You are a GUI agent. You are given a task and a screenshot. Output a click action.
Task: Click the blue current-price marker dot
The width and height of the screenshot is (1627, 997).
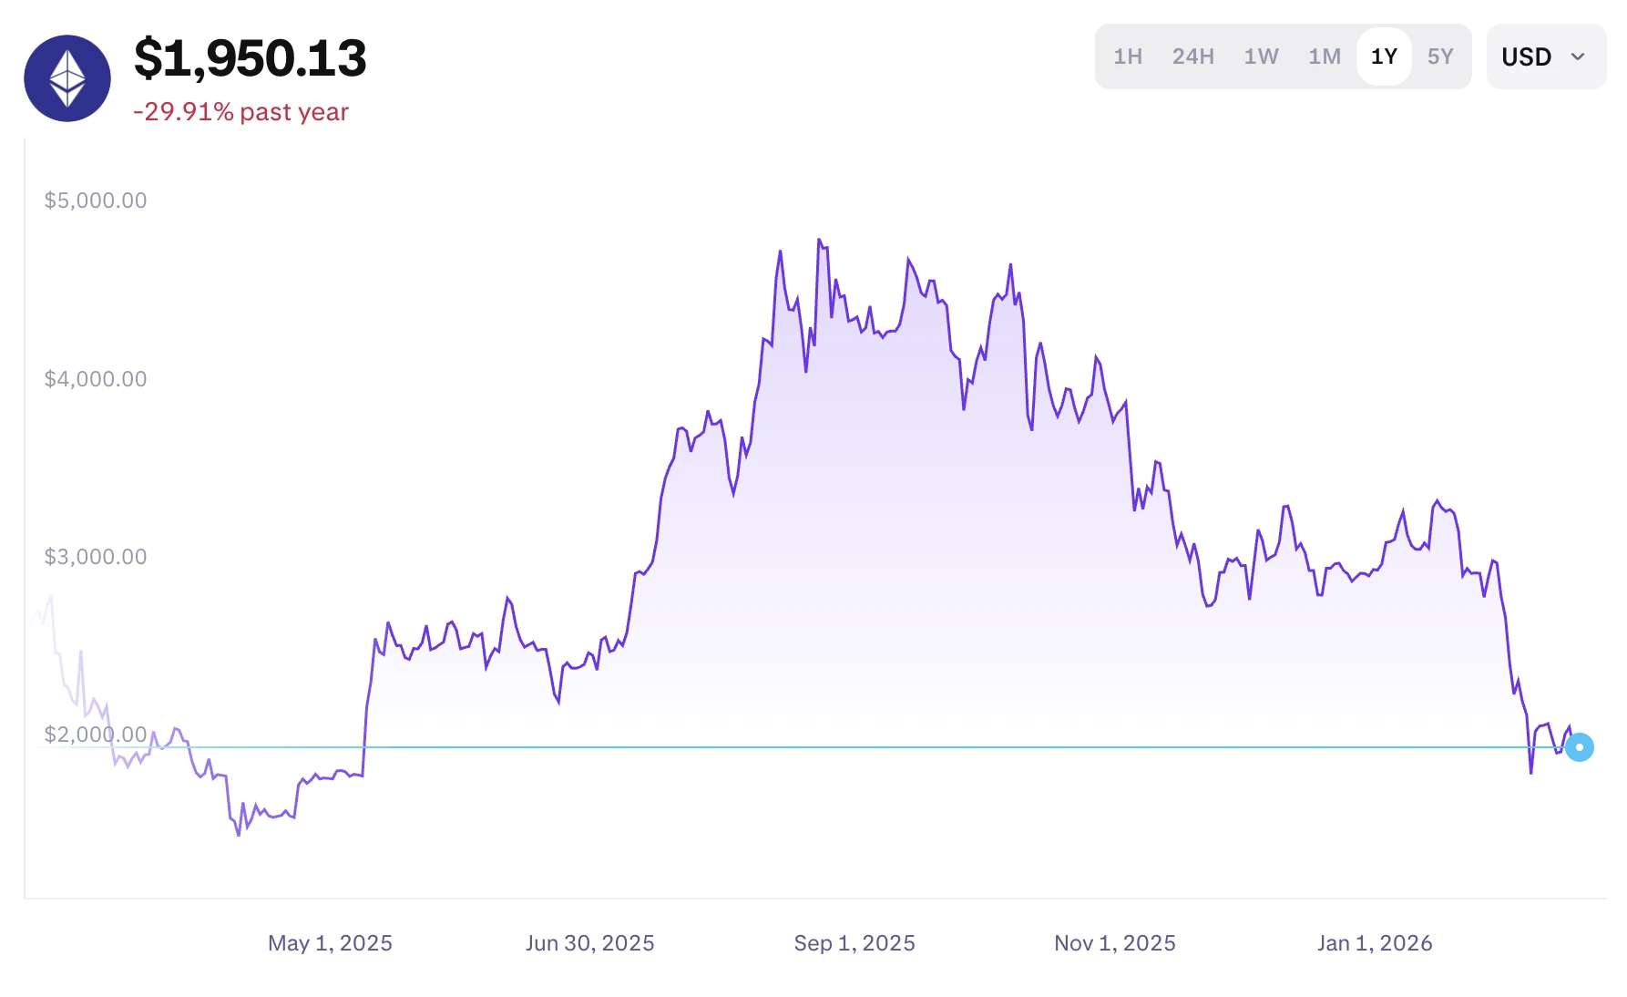click(x=1581, y=747)
